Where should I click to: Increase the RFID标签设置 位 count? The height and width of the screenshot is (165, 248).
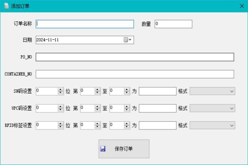pos(60,124)
